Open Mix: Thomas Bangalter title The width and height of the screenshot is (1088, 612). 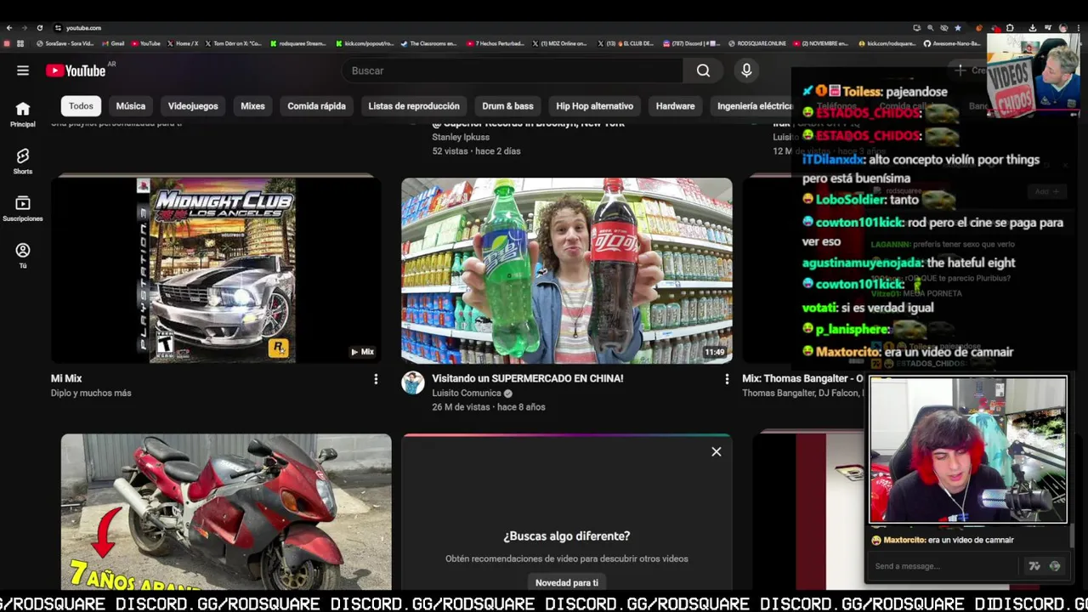(x=802, y=378)
